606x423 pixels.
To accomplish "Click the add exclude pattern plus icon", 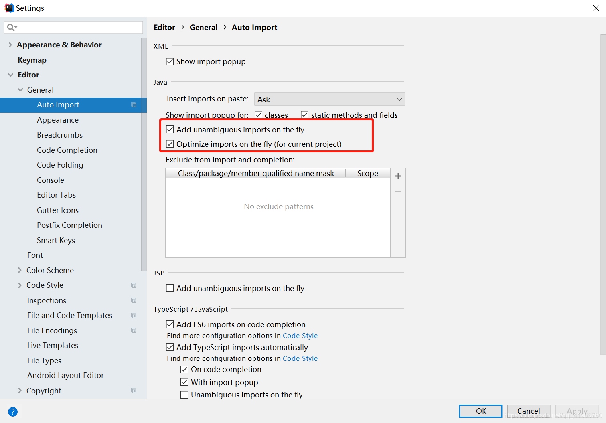I will (398, 176).
